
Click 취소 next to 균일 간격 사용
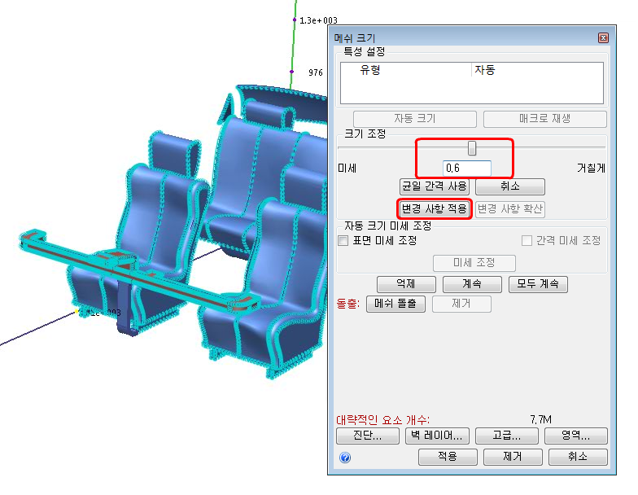509,186
